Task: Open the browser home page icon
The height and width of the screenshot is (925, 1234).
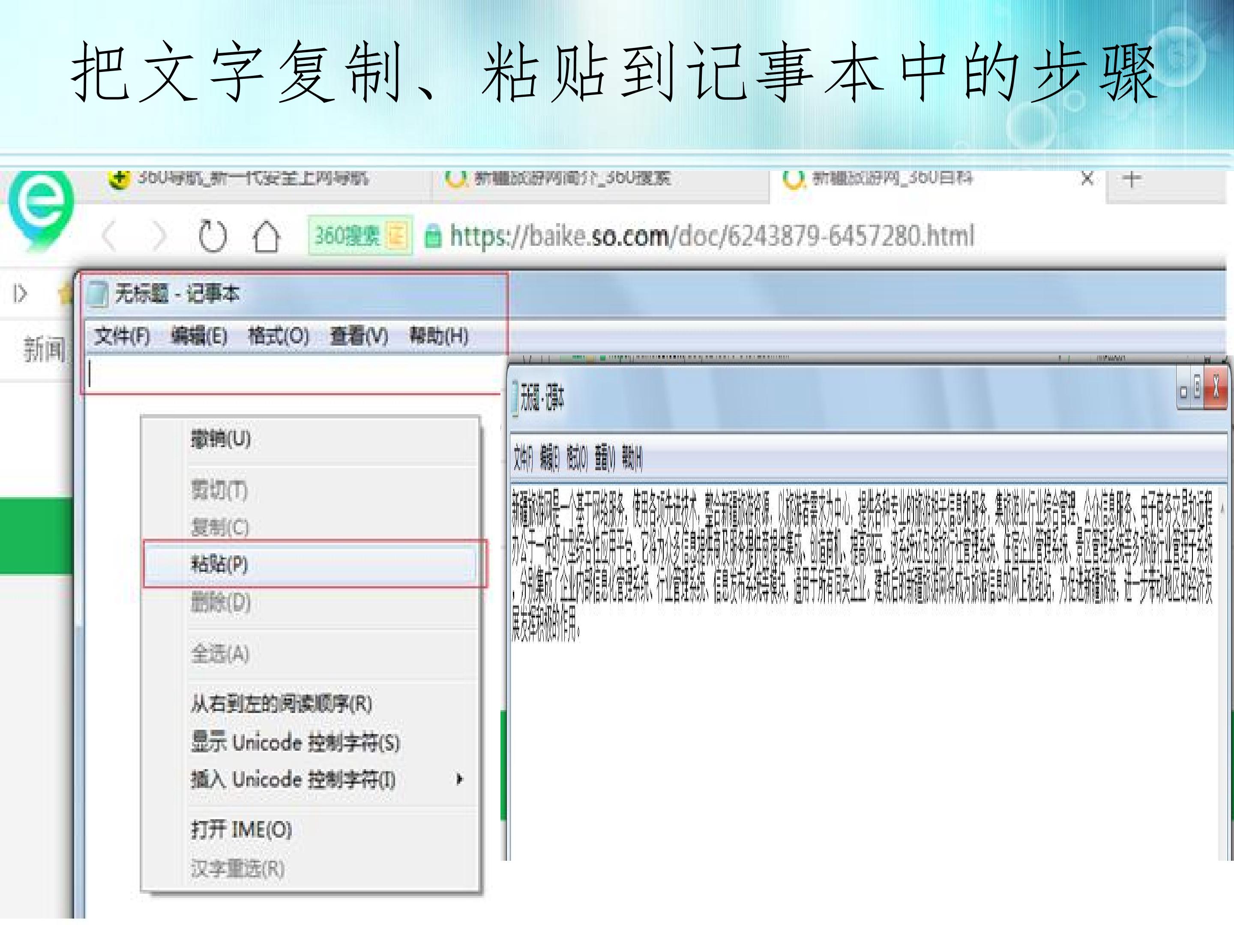Action: click(266, 237)
